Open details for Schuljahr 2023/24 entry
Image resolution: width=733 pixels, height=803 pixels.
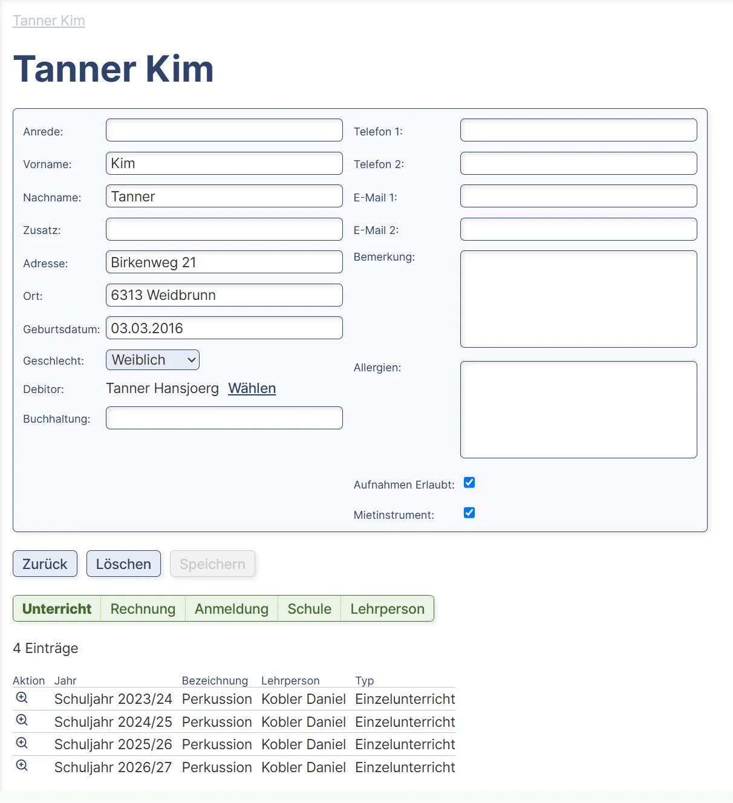[x=22, y=698]
